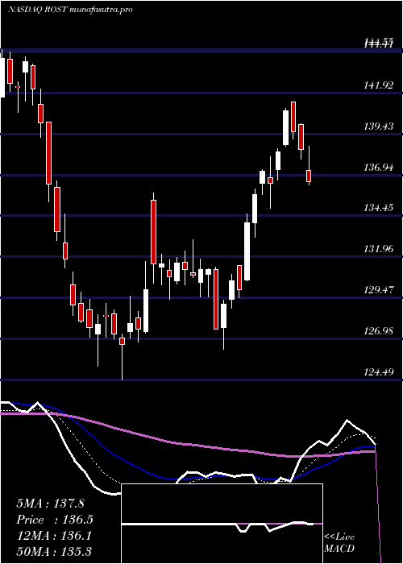The height and width of the screenshot is (564, 403).
Task: Click the 5MA : 137.8 value
Action: tap(50, 504)
